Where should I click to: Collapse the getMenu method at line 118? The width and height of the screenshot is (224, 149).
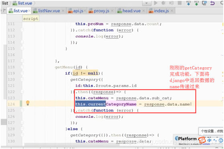pos(22,67)
